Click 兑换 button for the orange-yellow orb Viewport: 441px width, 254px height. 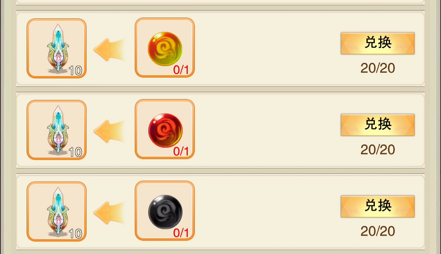point(377,43)
